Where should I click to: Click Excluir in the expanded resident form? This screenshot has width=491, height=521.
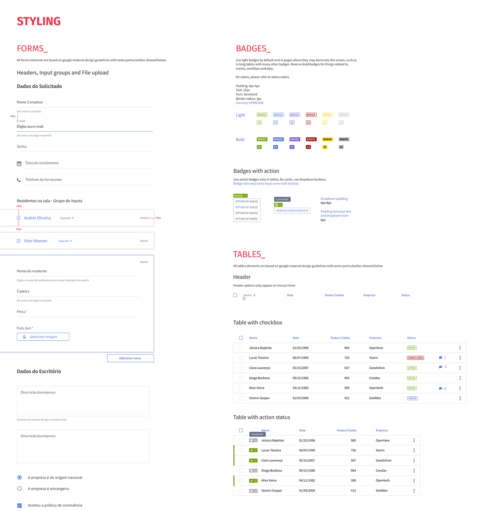(144, 262)
